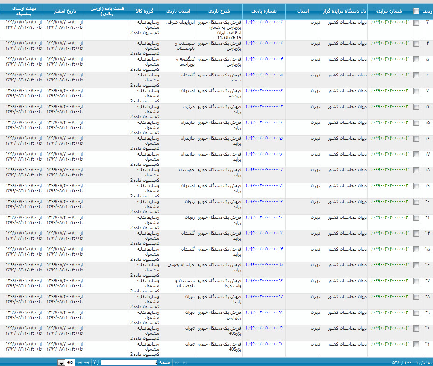The height and width of the screenshot is (366, 433).
Task: Open the blue lot number link in row 18
Action: coord(264,170)
